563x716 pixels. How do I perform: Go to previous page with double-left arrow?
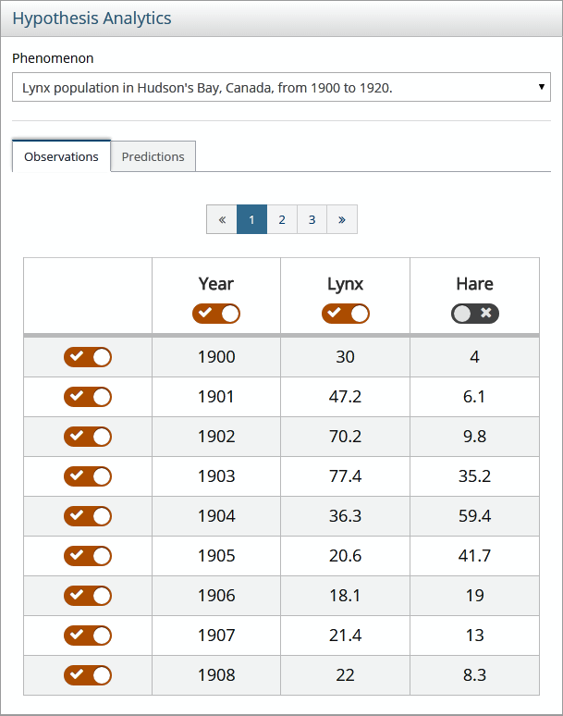(222, 219)
